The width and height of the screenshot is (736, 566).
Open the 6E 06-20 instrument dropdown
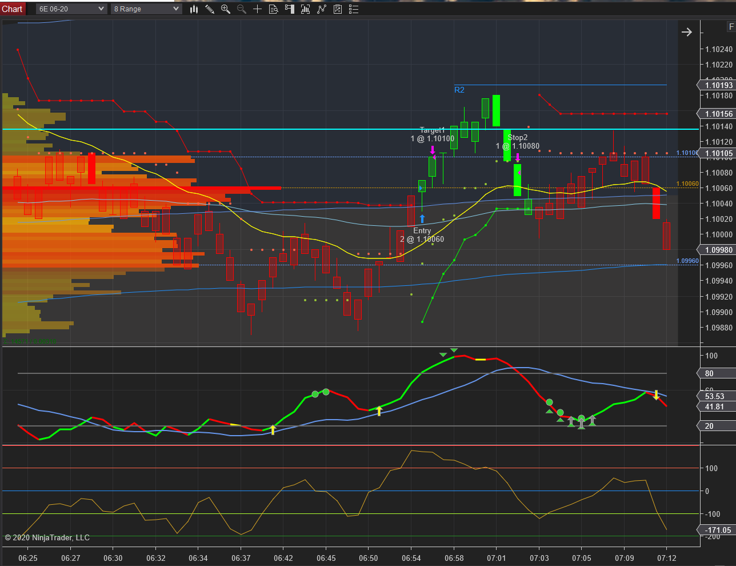tap(71, 9)
